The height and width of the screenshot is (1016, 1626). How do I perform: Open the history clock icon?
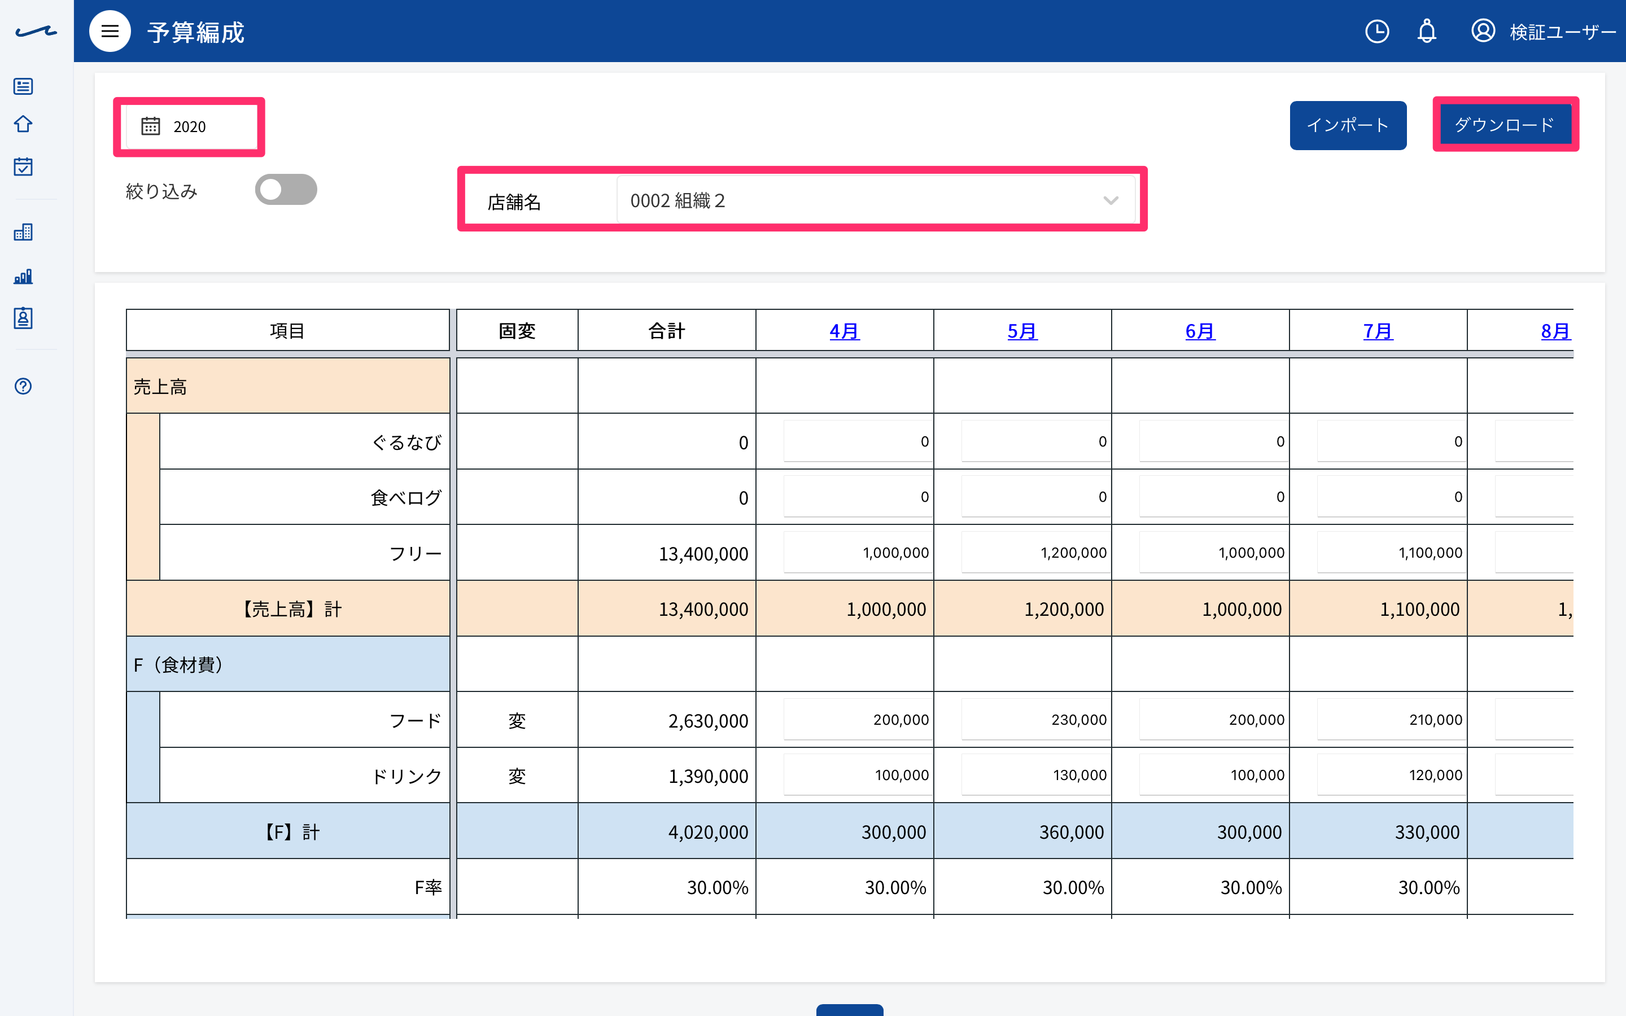tap(1376, 31)
